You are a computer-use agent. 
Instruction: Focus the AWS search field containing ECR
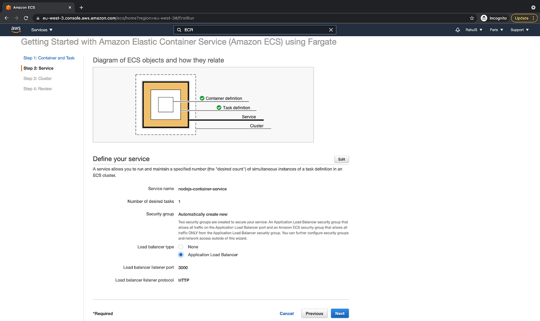255,30
